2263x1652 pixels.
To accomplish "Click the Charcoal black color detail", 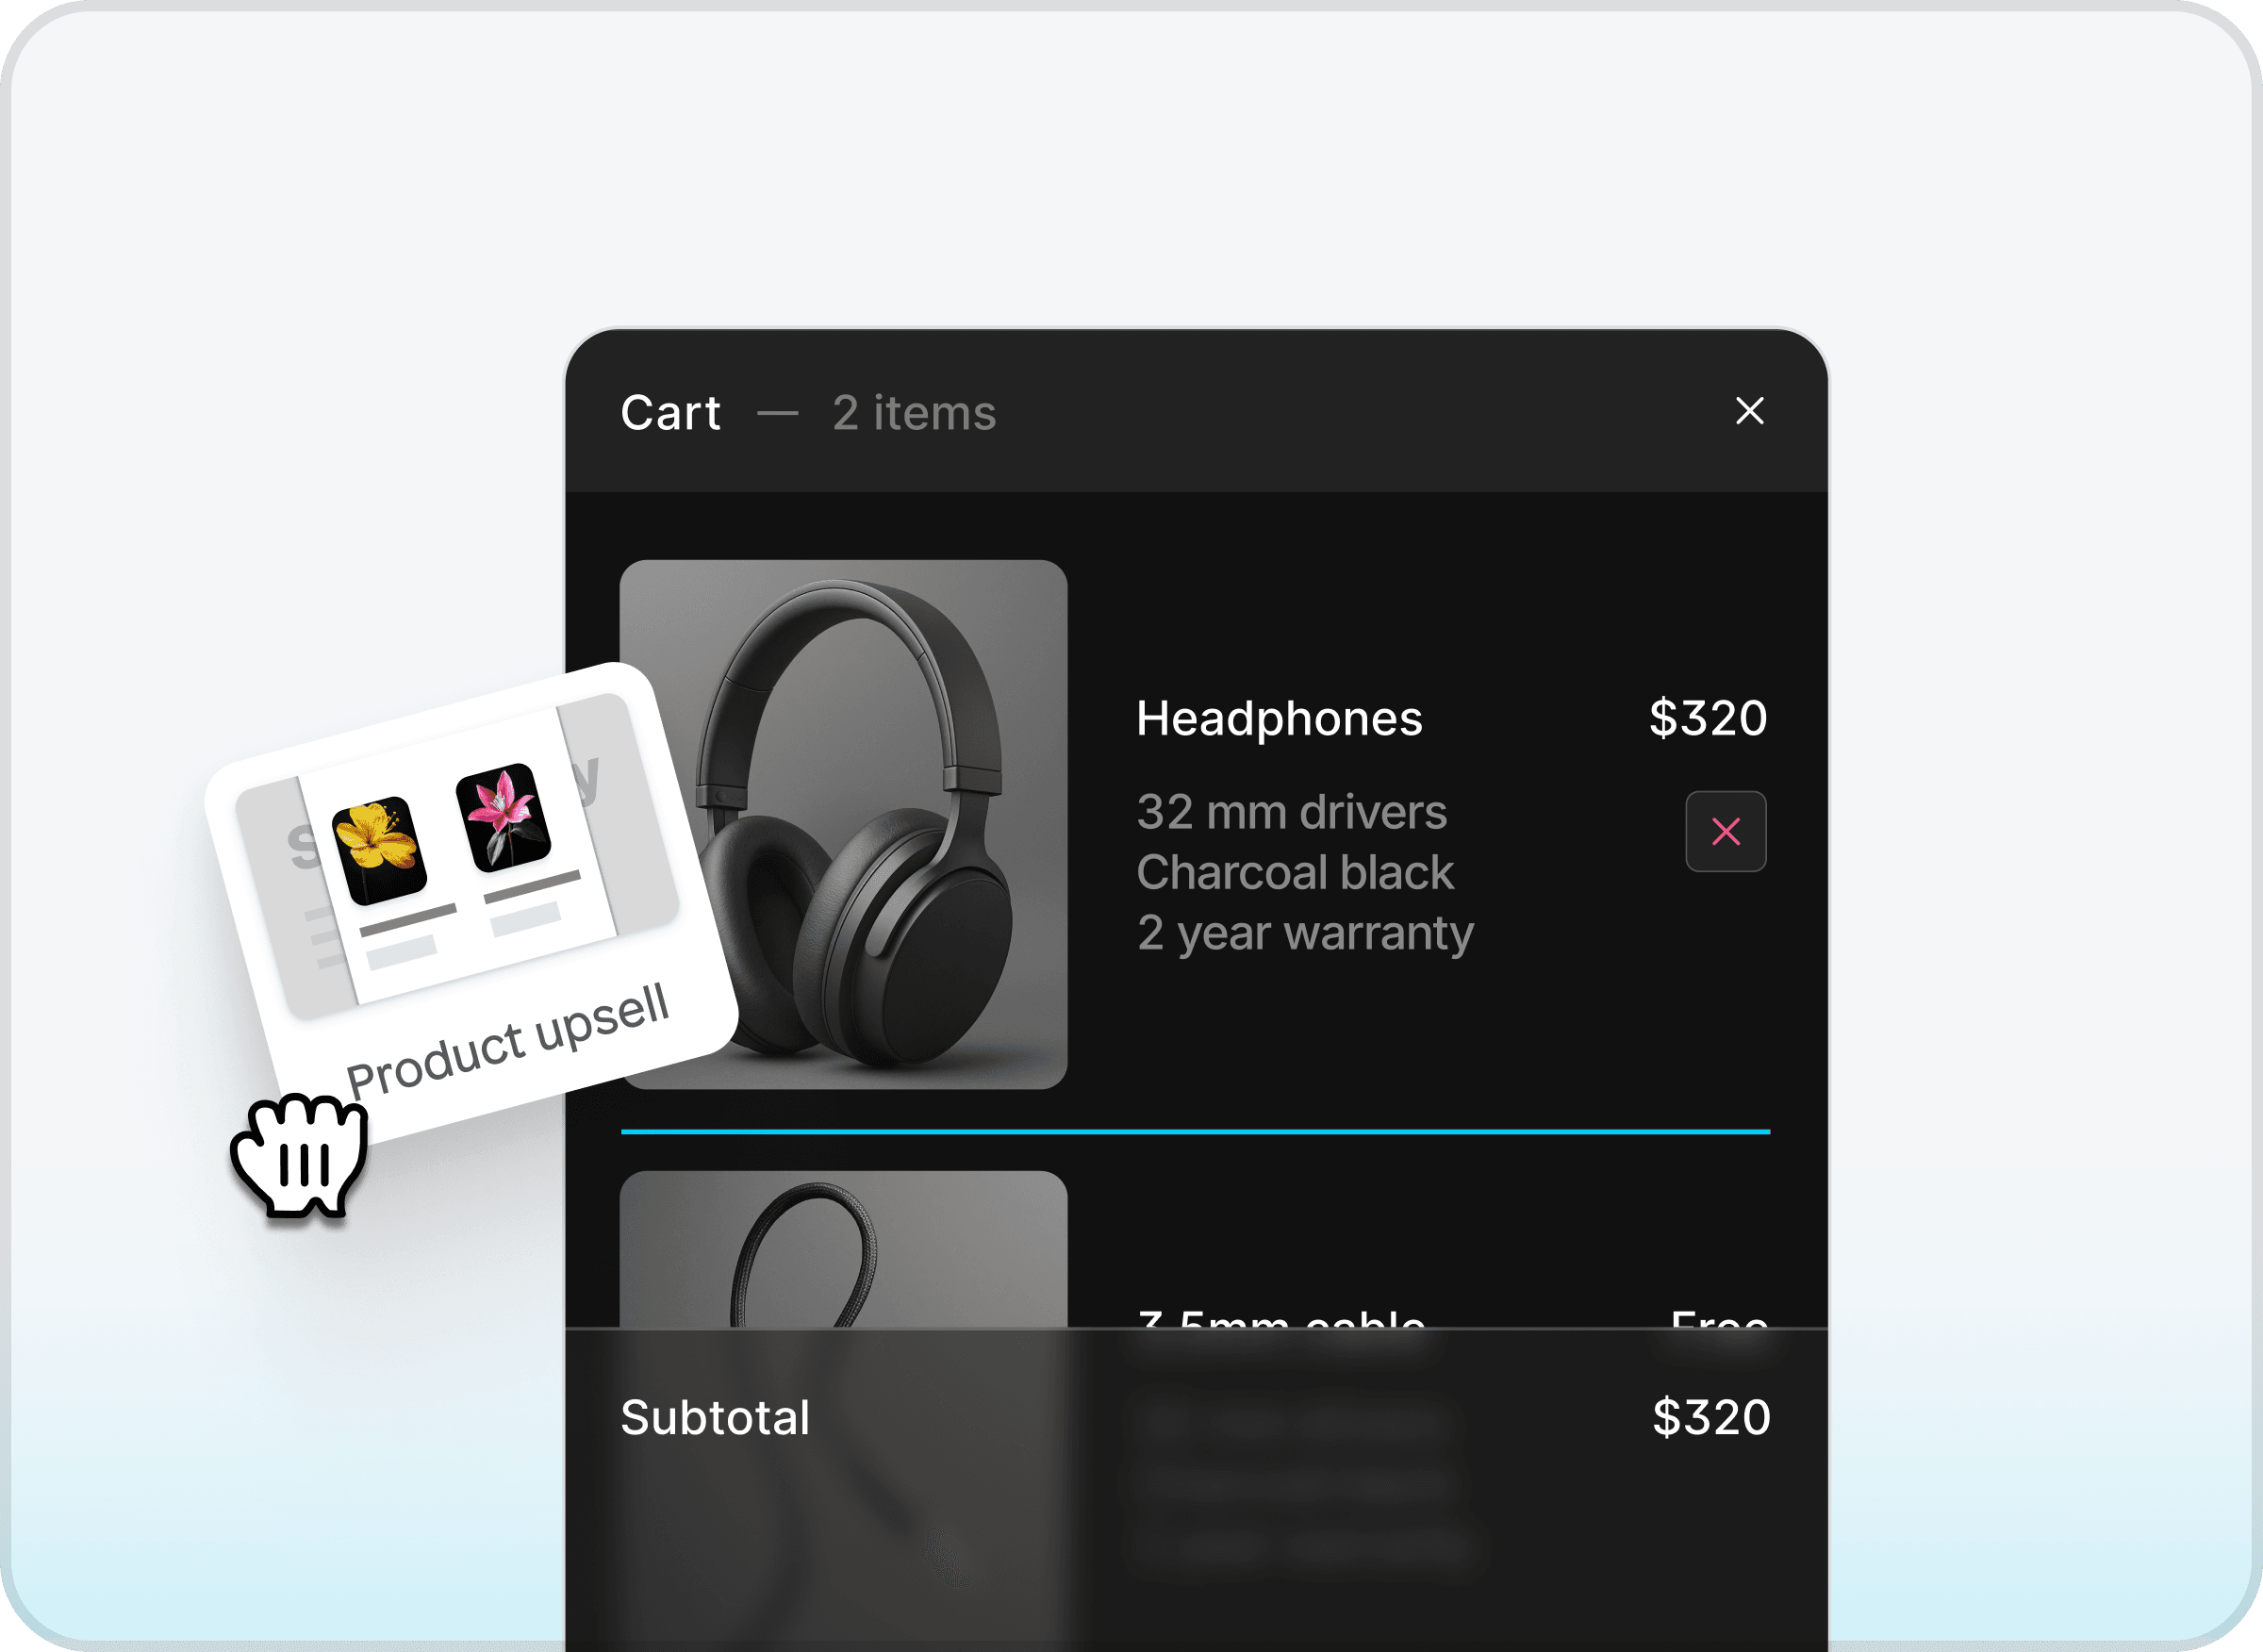I will [1295, 872].
